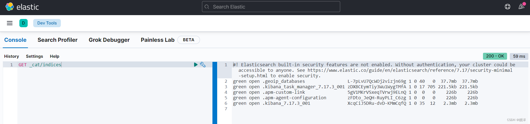Click the XcqCiJ5DRu-dvD-KMmCqfQ UUID
Screen dimensions: 530x124
[x=377, y=103]
